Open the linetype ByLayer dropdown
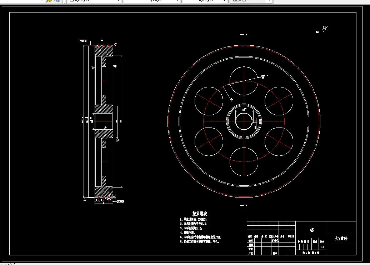Image resolution: width=370 pixels, height=265 pixels. pos(151,1)
